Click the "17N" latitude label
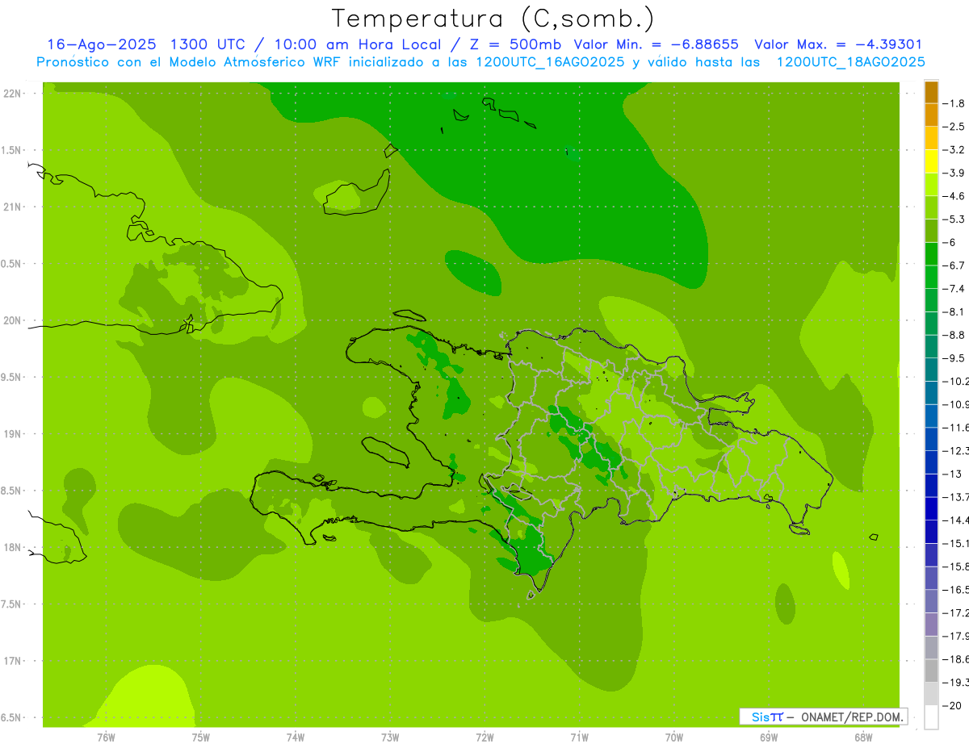This screenshot has width=969, height=748. pos(12,661)
